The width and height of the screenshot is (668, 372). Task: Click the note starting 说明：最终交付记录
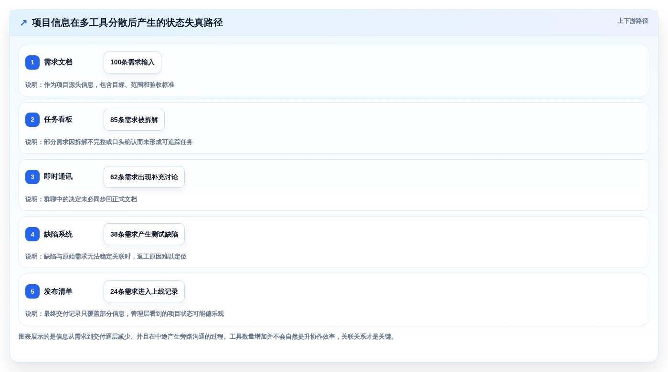(125, 314)
